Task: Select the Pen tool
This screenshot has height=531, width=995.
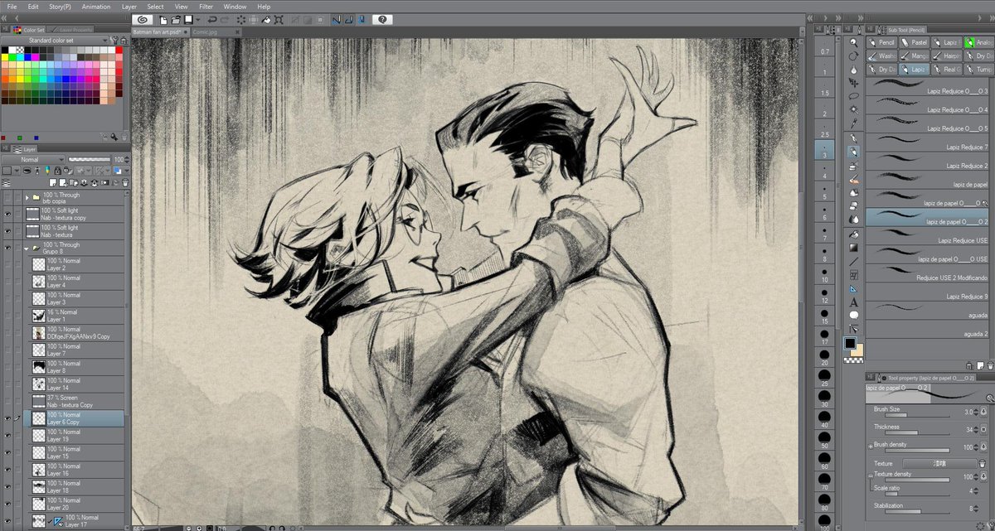Action: [853, 138]
